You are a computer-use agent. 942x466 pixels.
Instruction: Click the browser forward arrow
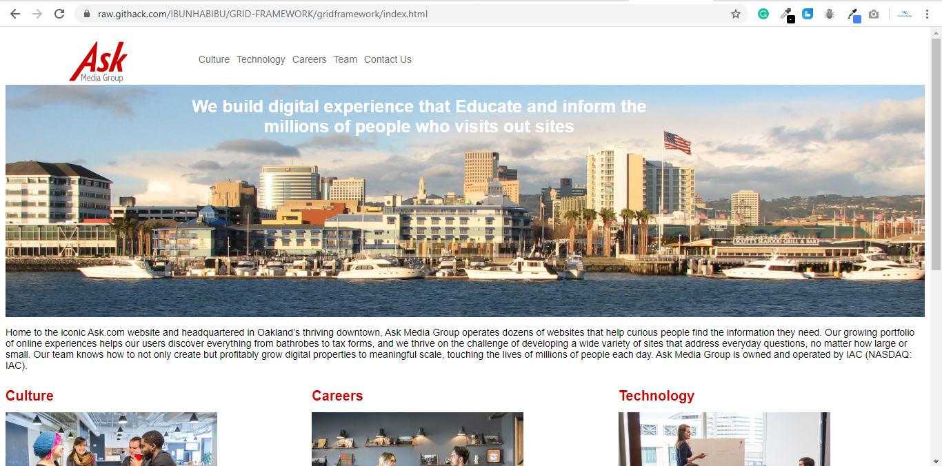(x=37, y=14)
